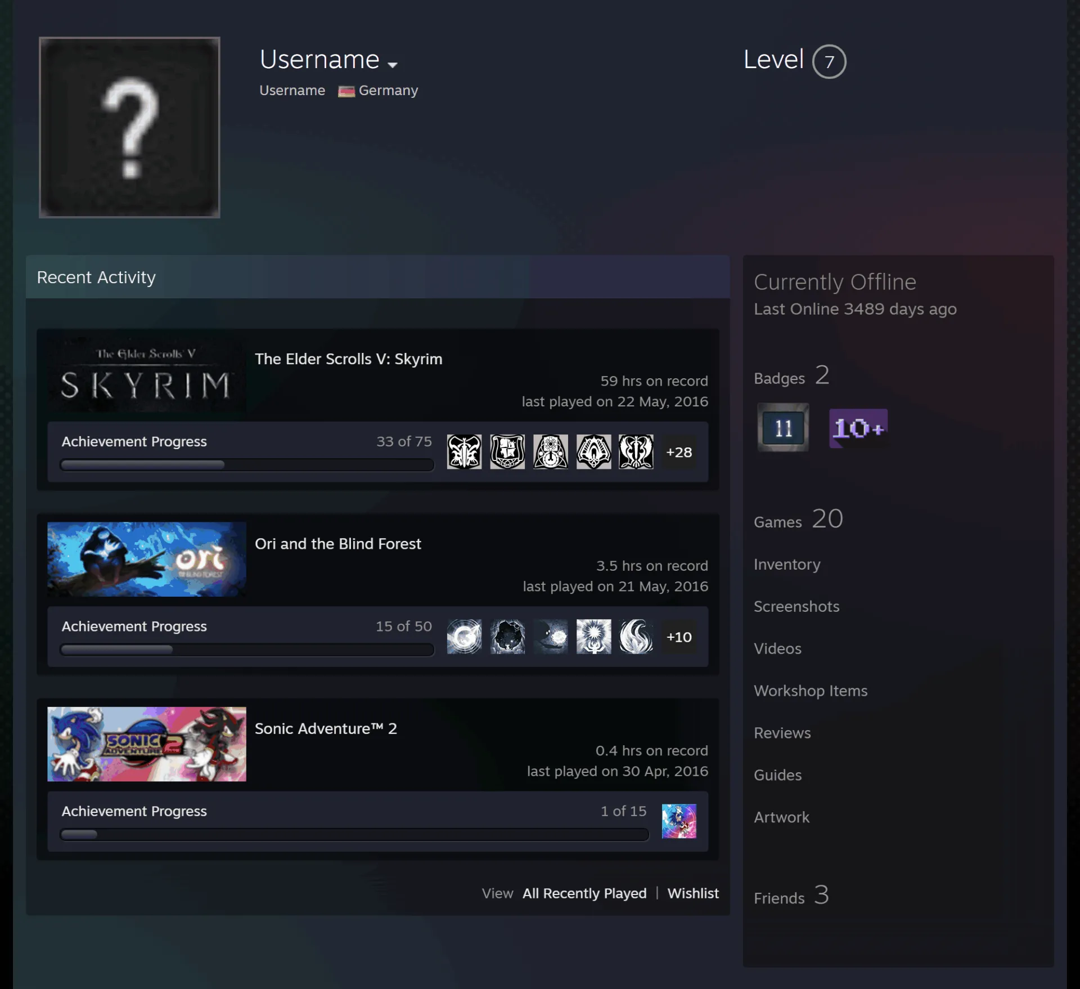Click second Skyrim achievement shield icon

pyautogui.click(x=507, y=452)
